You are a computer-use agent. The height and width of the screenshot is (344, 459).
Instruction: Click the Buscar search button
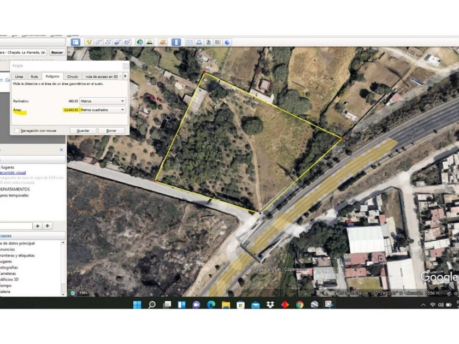coord(57,52)
